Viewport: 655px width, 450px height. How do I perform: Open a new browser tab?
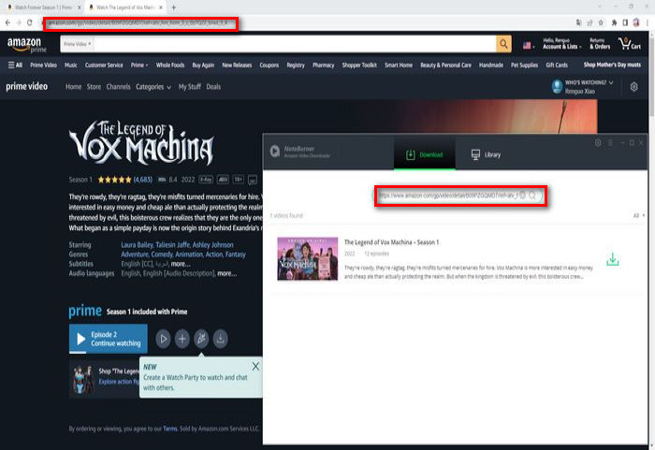coord(174,7)
